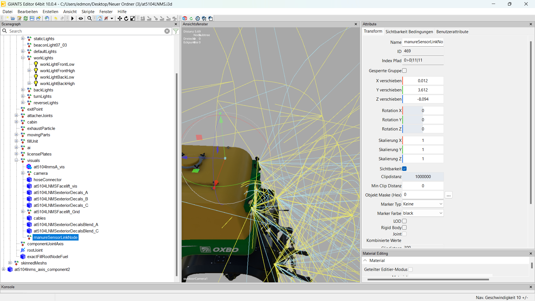This screenshot has width=535, height=301.
Task: Click the clipboard icon at toolbar end
Action: pos(211,18)
